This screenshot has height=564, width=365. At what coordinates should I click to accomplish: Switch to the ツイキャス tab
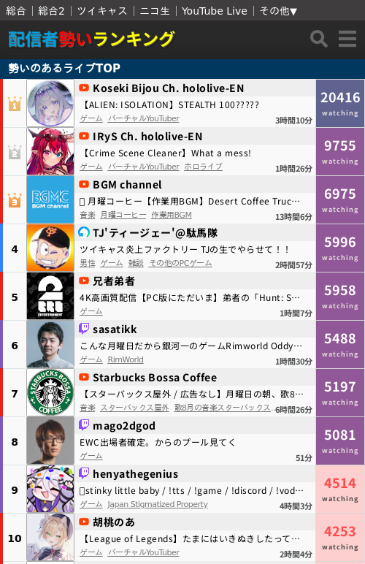pyautogui.click(x=102, y=11)
